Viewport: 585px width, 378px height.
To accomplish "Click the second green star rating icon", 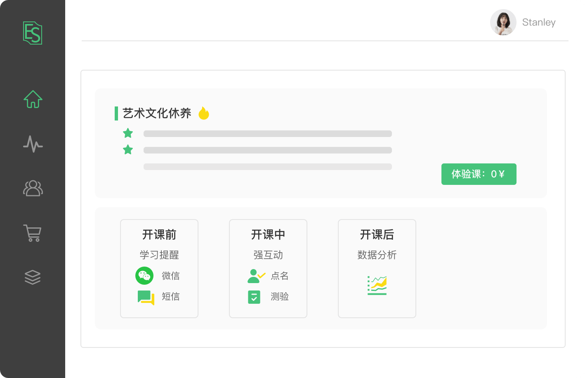I will click(127, 149).
